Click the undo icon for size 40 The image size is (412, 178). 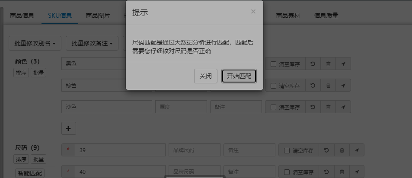[326, 172]
